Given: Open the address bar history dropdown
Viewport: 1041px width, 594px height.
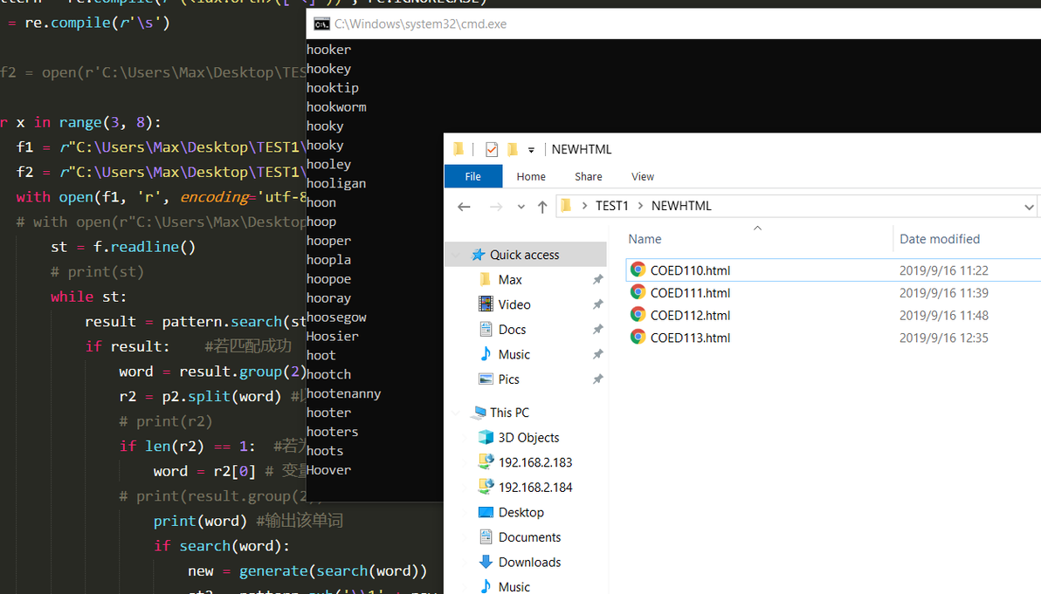Looking at the screenshot, I should (1029, 207).
